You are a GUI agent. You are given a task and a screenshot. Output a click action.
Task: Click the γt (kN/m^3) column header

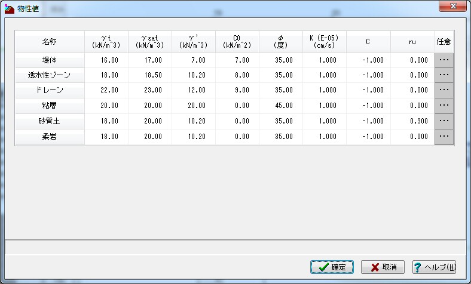click(x=106, y=42)
